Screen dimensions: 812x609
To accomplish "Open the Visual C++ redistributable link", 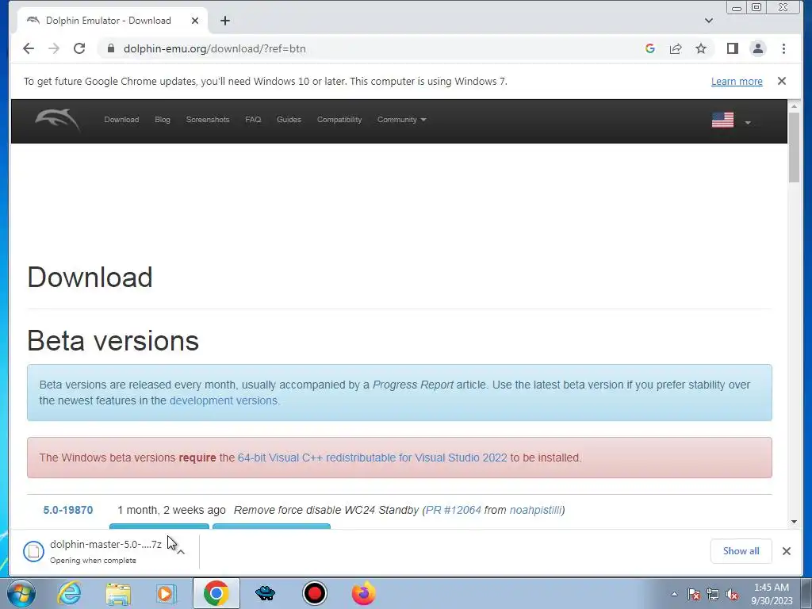I will (x=373, y=458).
